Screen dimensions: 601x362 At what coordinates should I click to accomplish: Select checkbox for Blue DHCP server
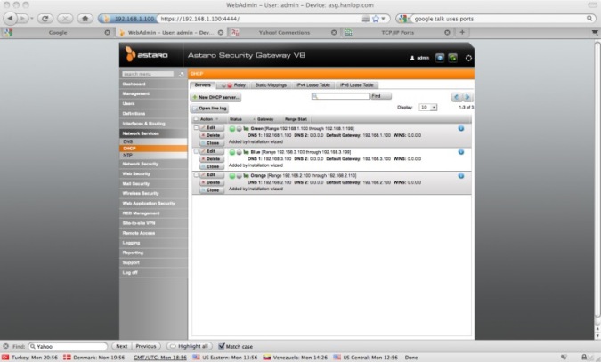tap(197, 152)
